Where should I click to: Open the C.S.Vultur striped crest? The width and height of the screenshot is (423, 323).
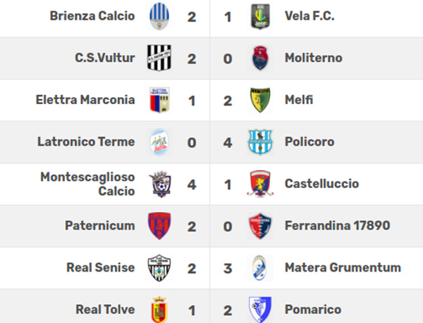pyautogui.click(x=159, y=58)
